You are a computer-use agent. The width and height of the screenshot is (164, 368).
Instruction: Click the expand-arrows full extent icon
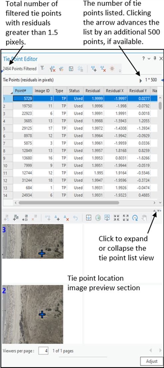[126, 218]
